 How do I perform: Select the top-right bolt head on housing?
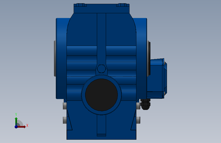(122, 5)
